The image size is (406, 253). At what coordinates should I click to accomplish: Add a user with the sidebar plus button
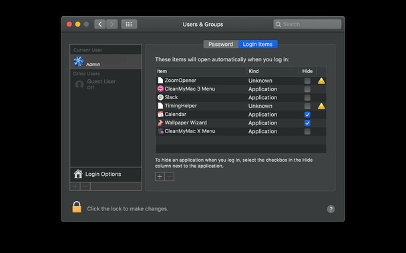click(x=75, y=186)
